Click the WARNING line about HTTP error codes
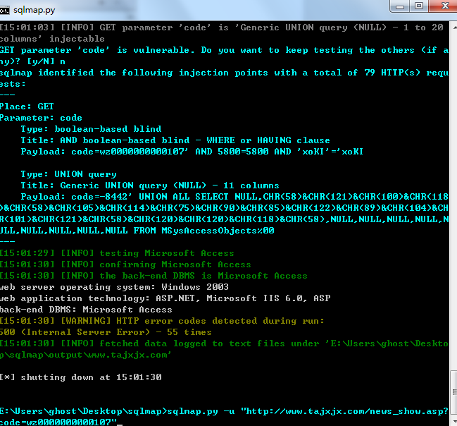 click(162, 321)
